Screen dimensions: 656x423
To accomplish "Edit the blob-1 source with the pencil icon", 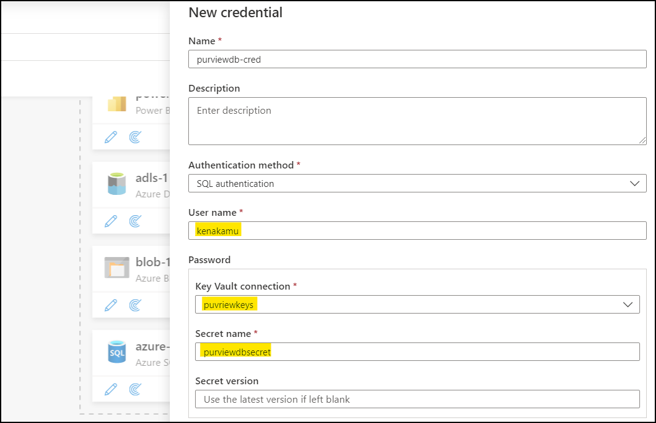I will point(111,305).
